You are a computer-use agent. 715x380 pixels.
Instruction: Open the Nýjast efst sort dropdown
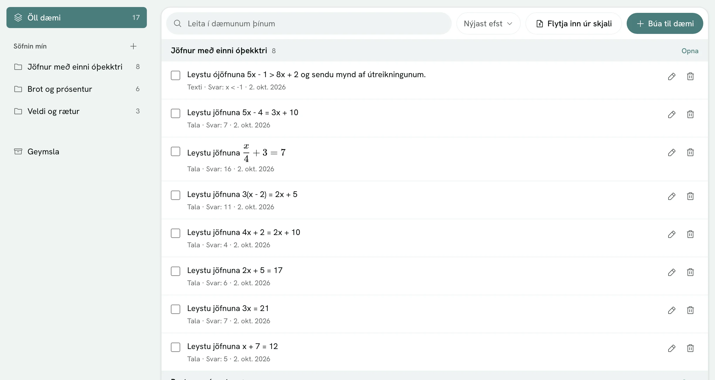point(488,23)
